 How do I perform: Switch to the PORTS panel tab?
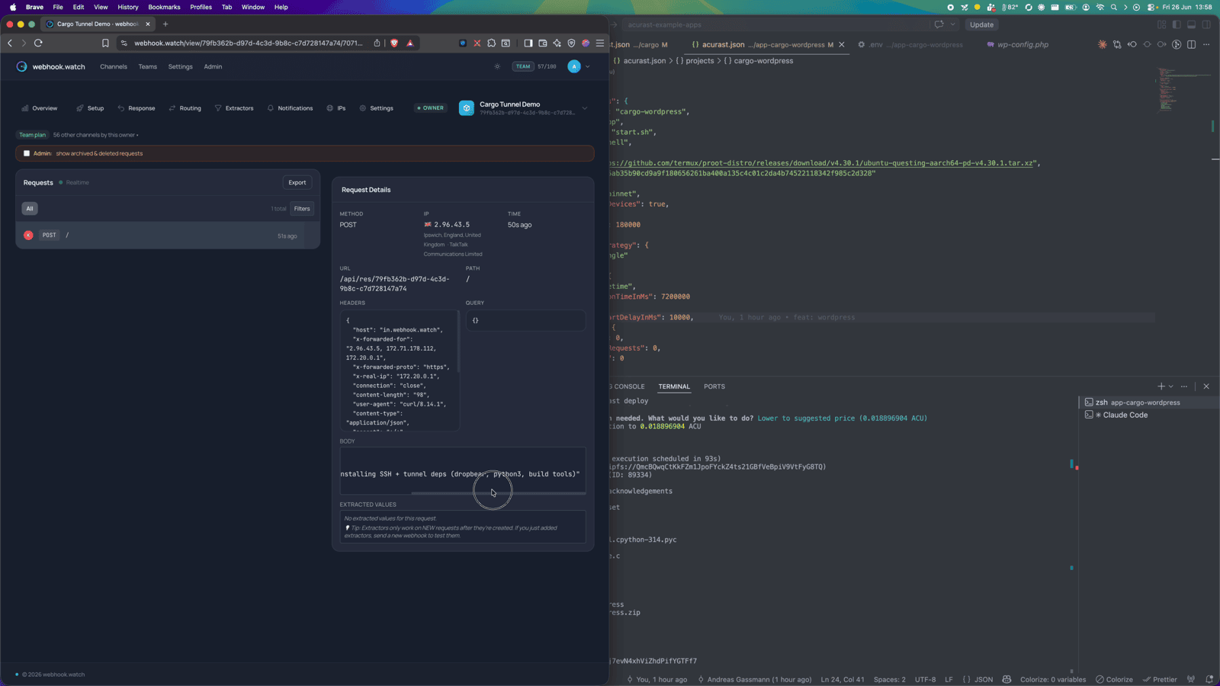[714, 386]
